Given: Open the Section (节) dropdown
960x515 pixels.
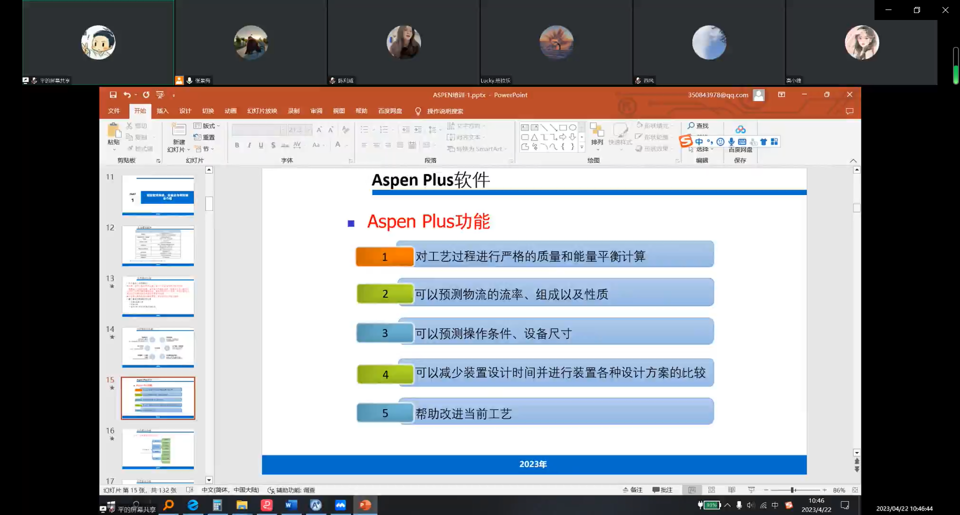Looking at the screenshot, I should tap(204, 149).
